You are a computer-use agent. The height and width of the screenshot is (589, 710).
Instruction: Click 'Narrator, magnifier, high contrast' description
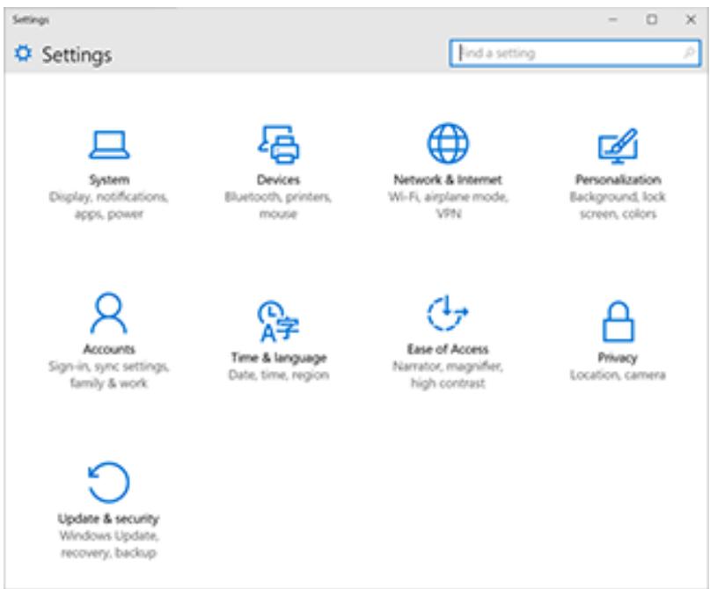(x=448, y=374)
